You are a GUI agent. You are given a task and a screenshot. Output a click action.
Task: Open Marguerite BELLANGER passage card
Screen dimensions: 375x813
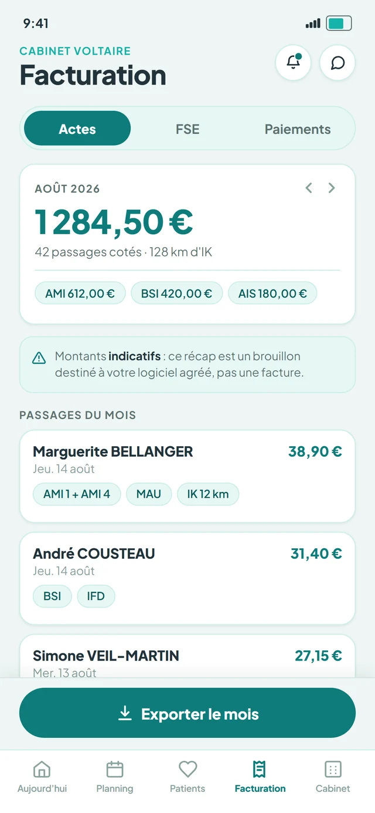[x=187, y=476]
